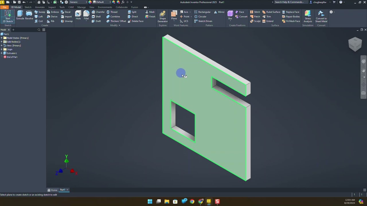Open the Environments tab

[x=105, y=7]
